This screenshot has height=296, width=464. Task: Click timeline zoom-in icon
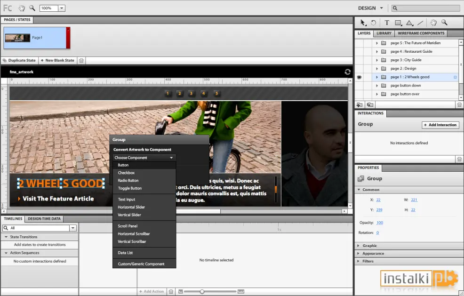point(241,292)
